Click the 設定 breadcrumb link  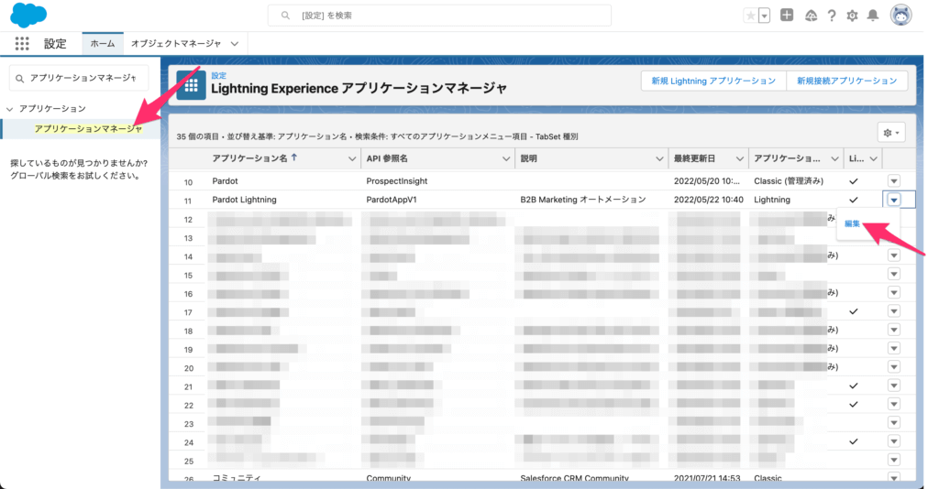click(218, 75)
